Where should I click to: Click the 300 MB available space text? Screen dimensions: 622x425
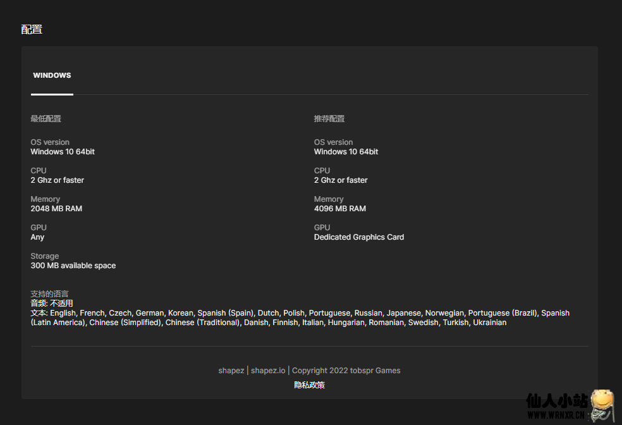pos(73,266)
